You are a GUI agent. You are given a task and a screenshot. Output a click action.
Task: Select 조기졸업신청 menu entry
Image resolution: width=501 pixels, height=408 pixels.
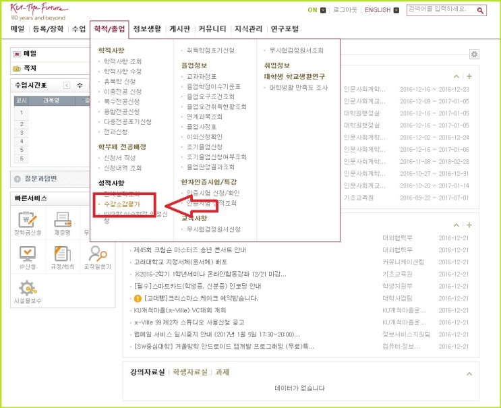[204, 147]
